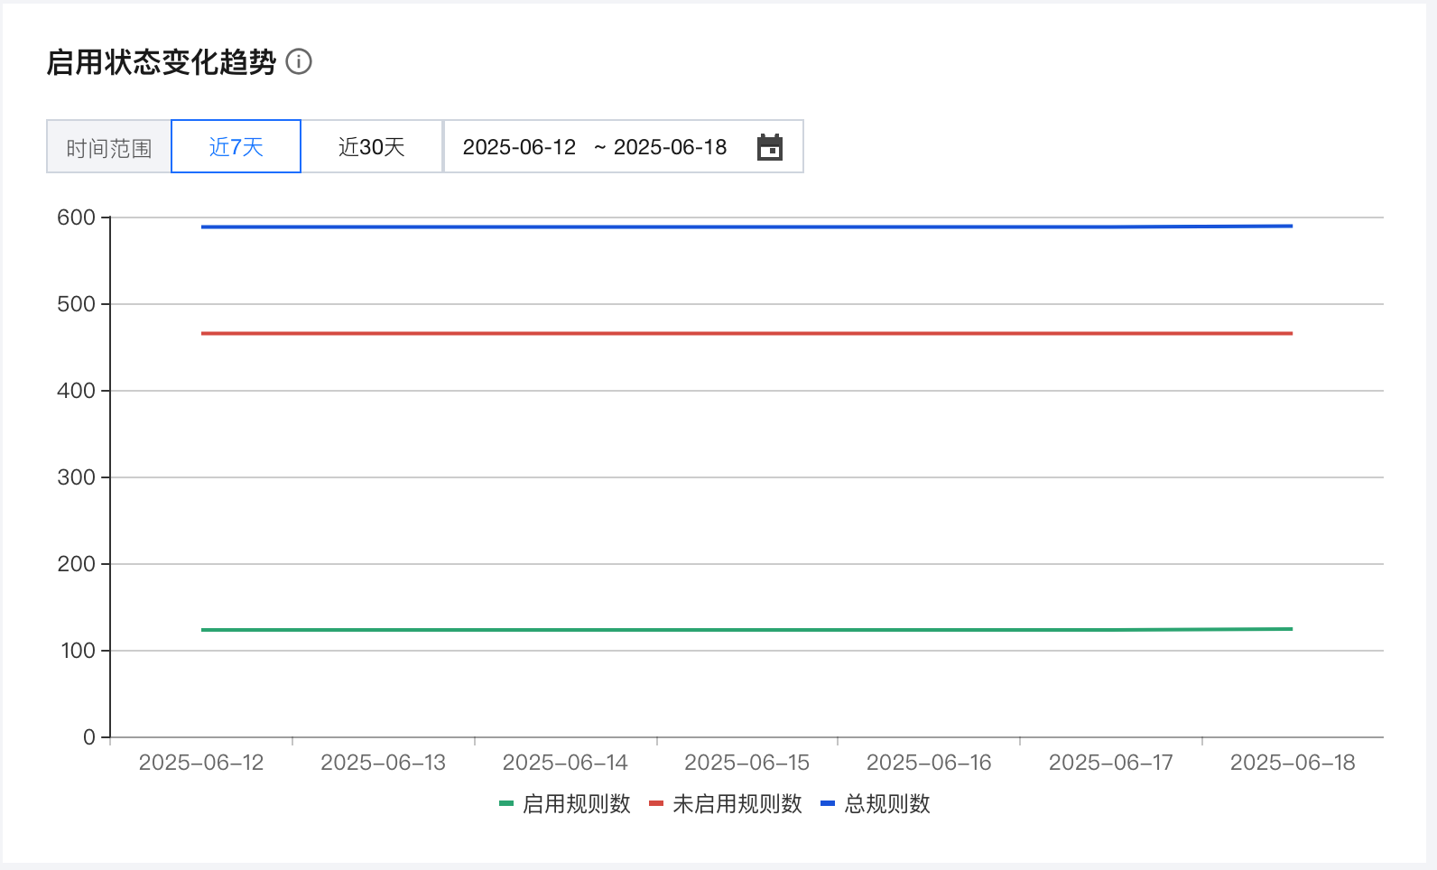Click the green 启用规则数 legend swatch
The width and height of the screenshot is (1437, 870).
coord(506,803)
